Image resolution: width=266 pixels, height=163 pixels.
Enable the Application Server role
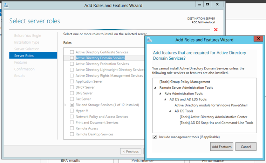pos(72,81)
